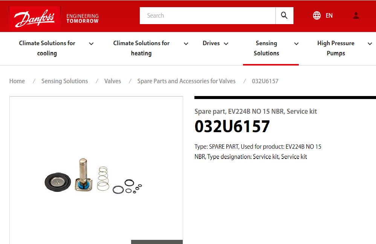Expand Climate Solutions for heating chevron
The height and width of the screenshot is (244, 376).
pos(186,44)
